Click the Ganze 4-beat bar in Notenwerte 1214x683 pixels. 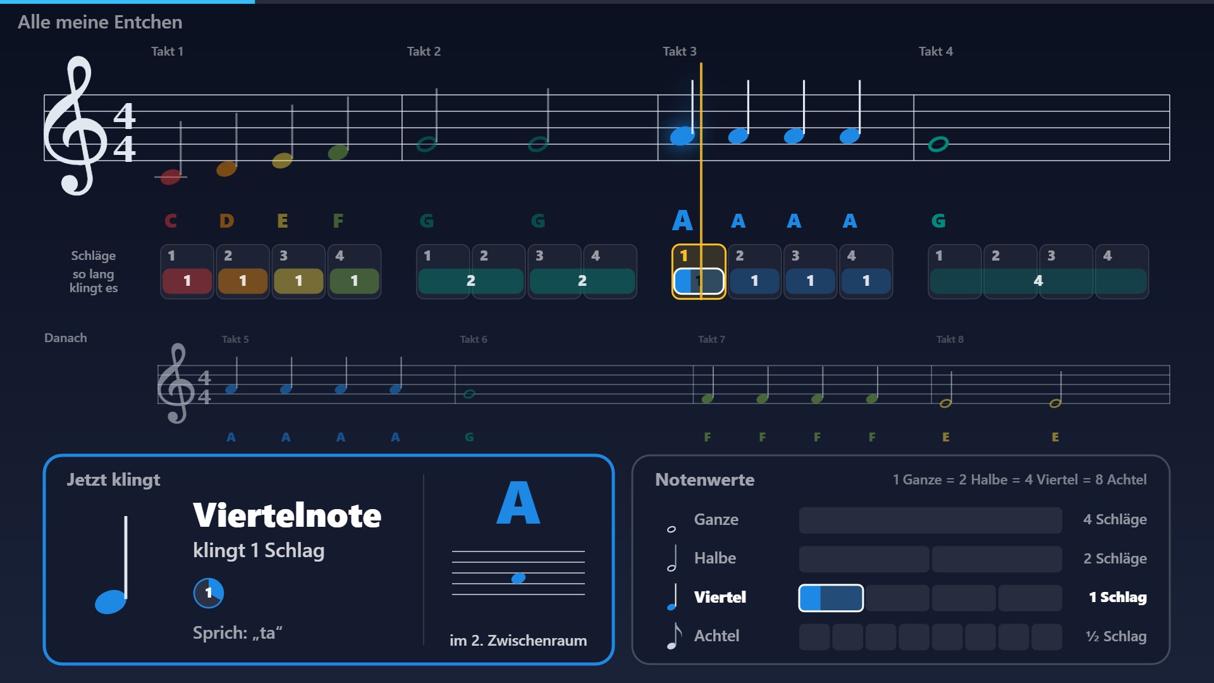click(930, 520)
